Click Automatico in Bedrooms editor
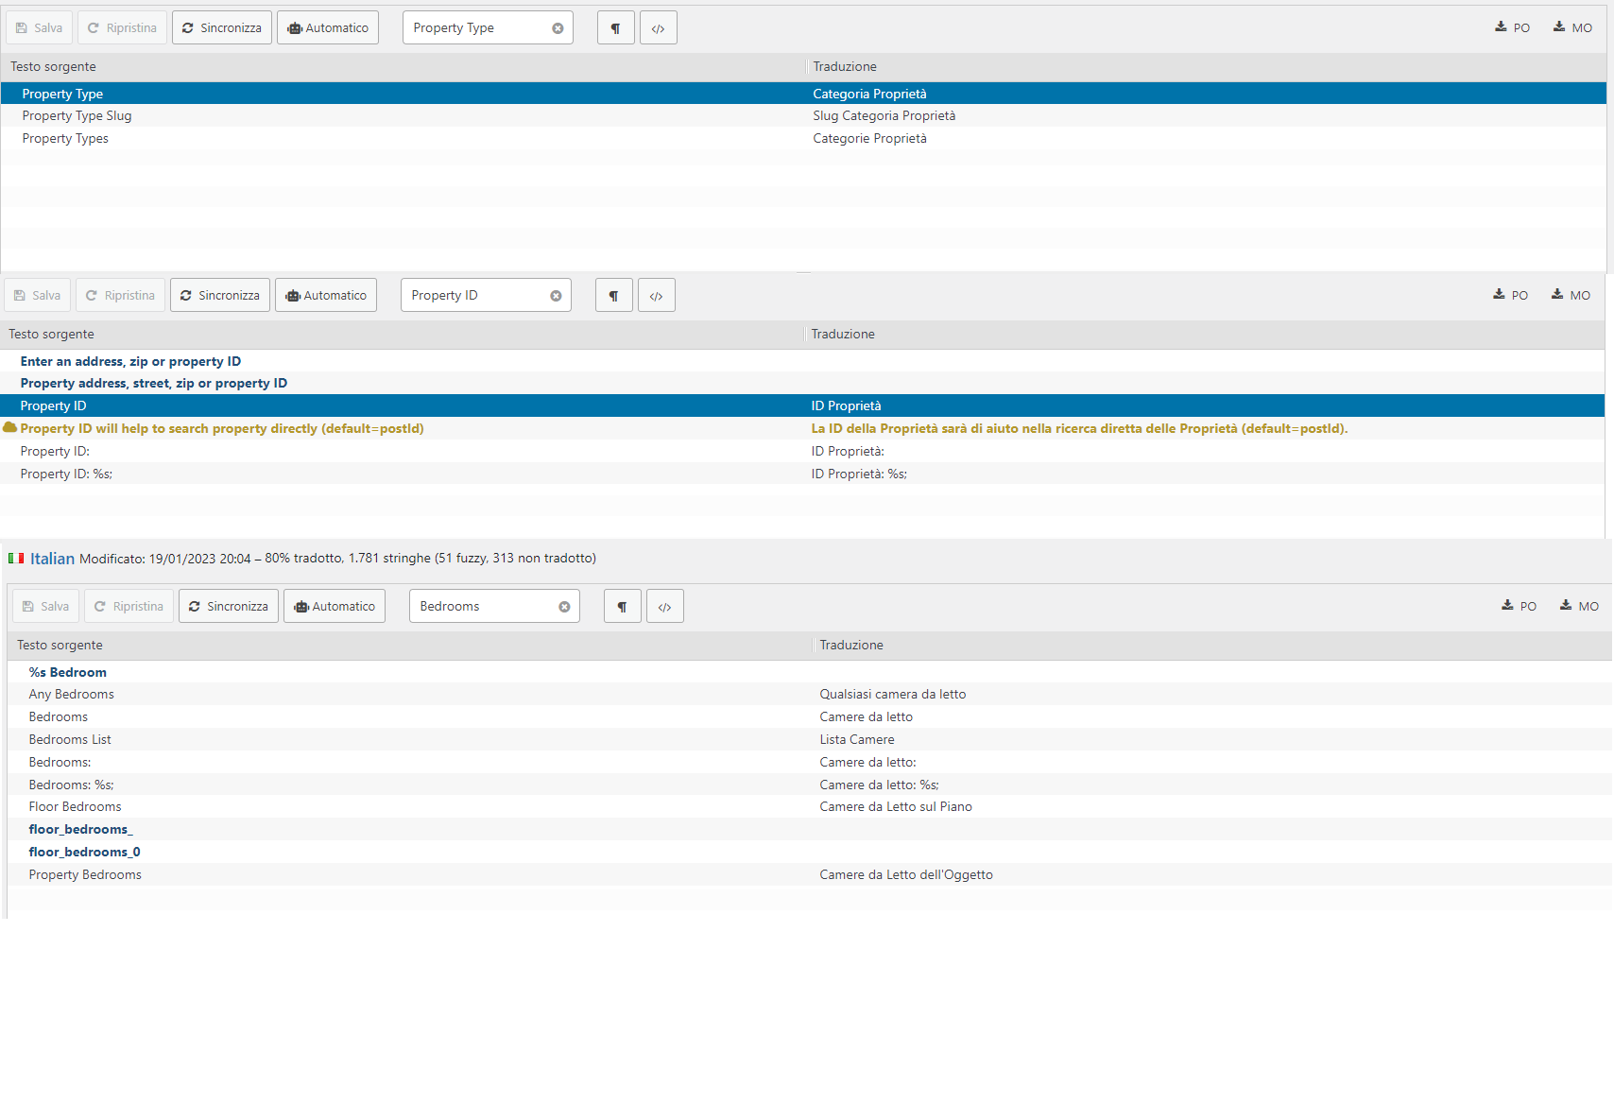 click(335, 607)
